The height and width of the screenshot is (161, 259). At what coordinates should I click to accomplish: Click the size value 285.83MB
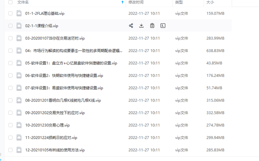[215, 150]
